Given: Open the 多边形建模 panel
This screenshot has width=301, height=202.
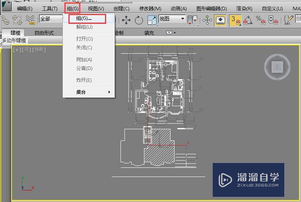Looking at the screenshot, I should point(14,41).
